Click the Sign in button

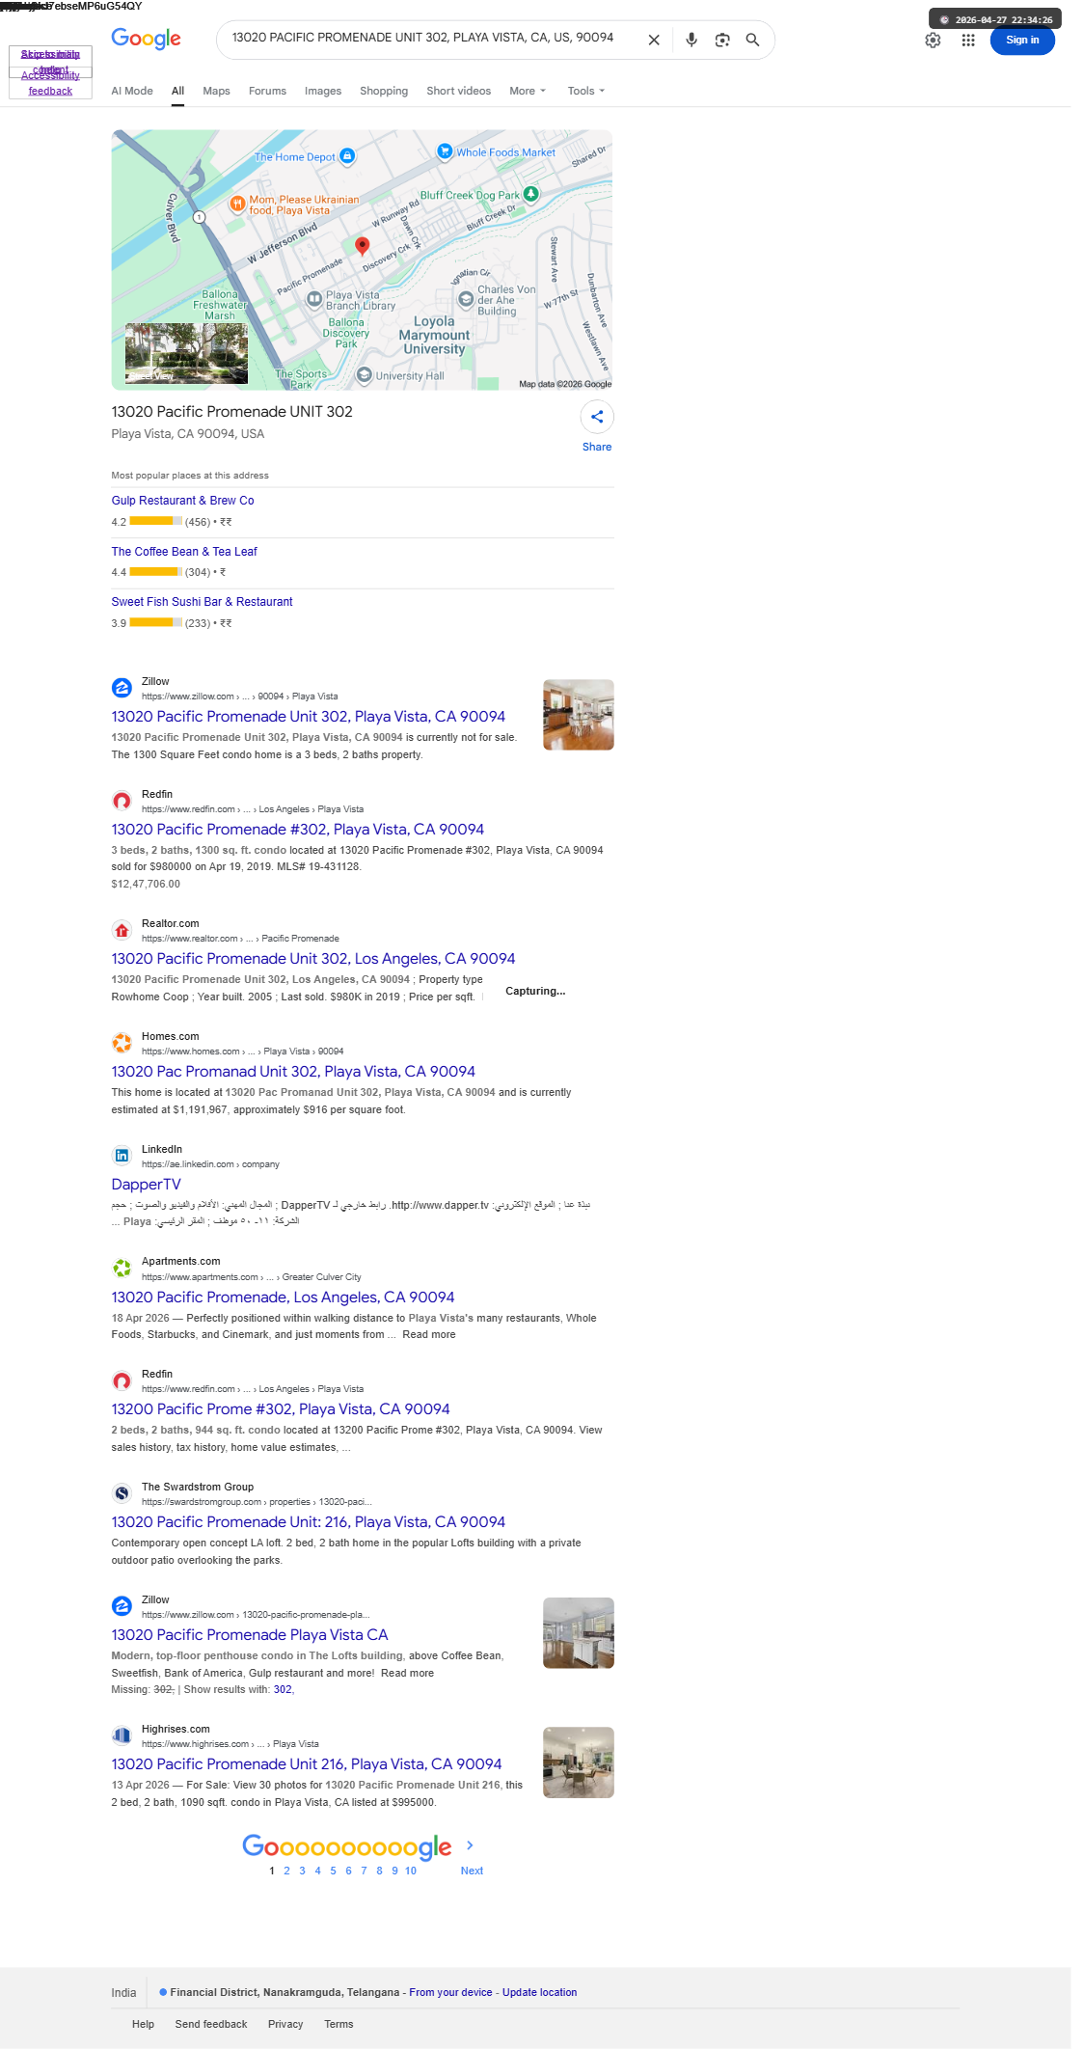coord(1022,41)
